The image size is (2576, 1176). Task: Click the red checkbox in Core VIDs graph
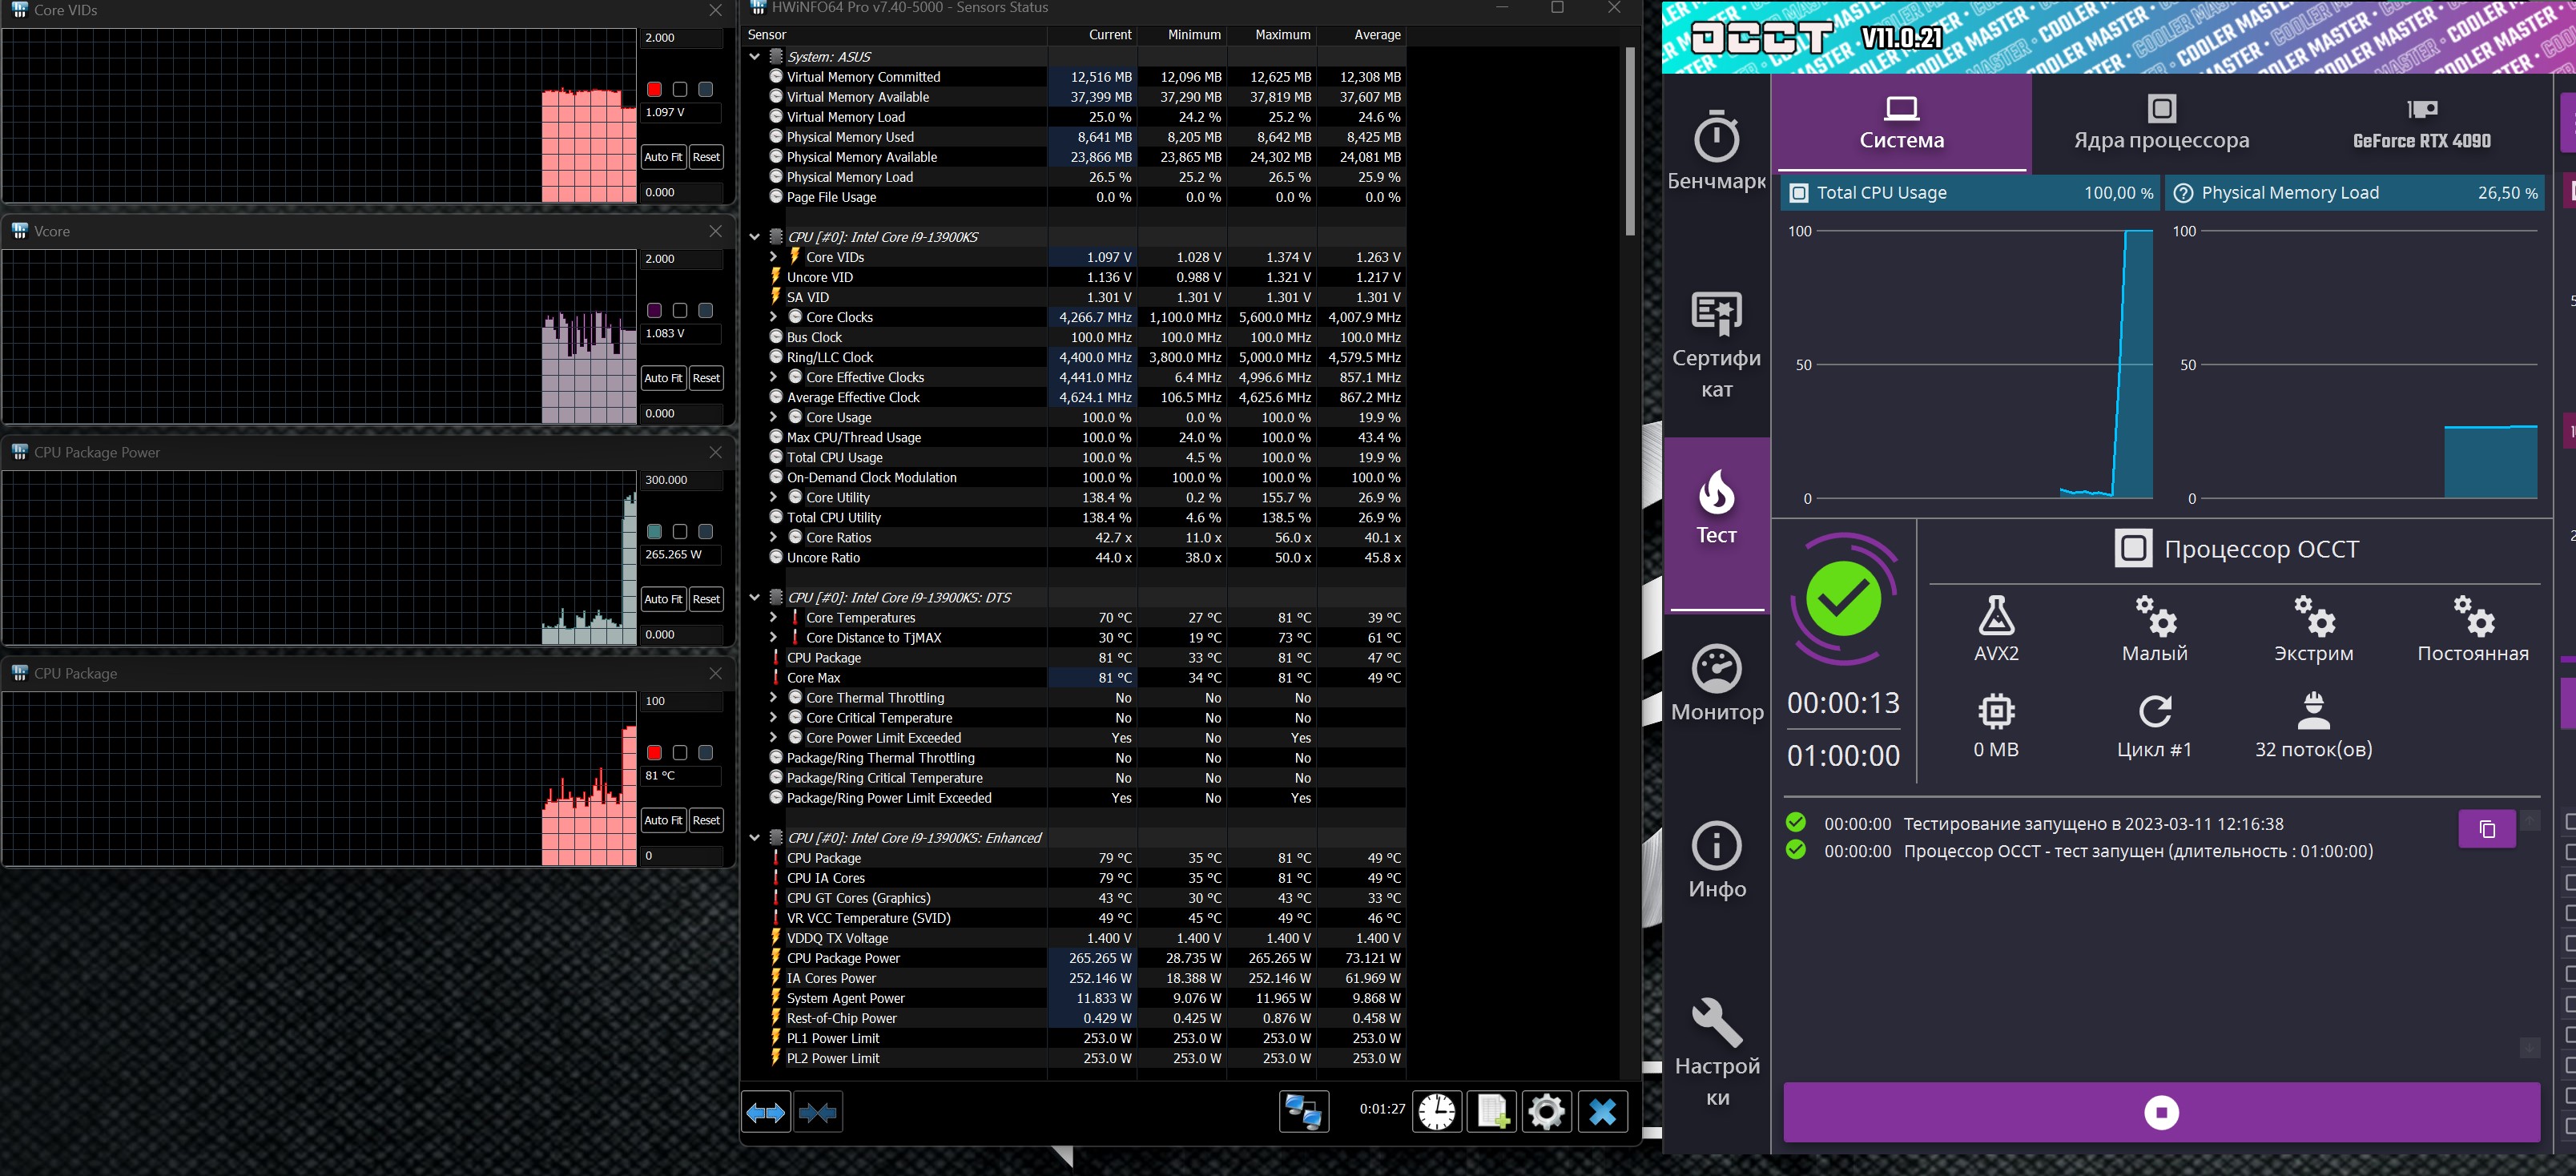[654, 89]
